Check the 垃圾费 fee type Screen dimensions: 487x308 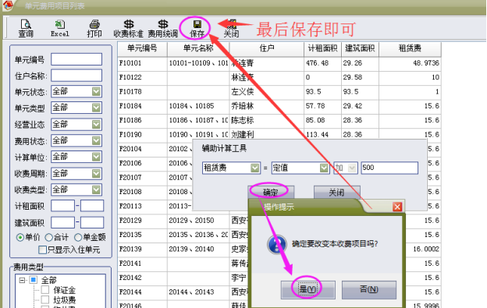pos(45,300)
